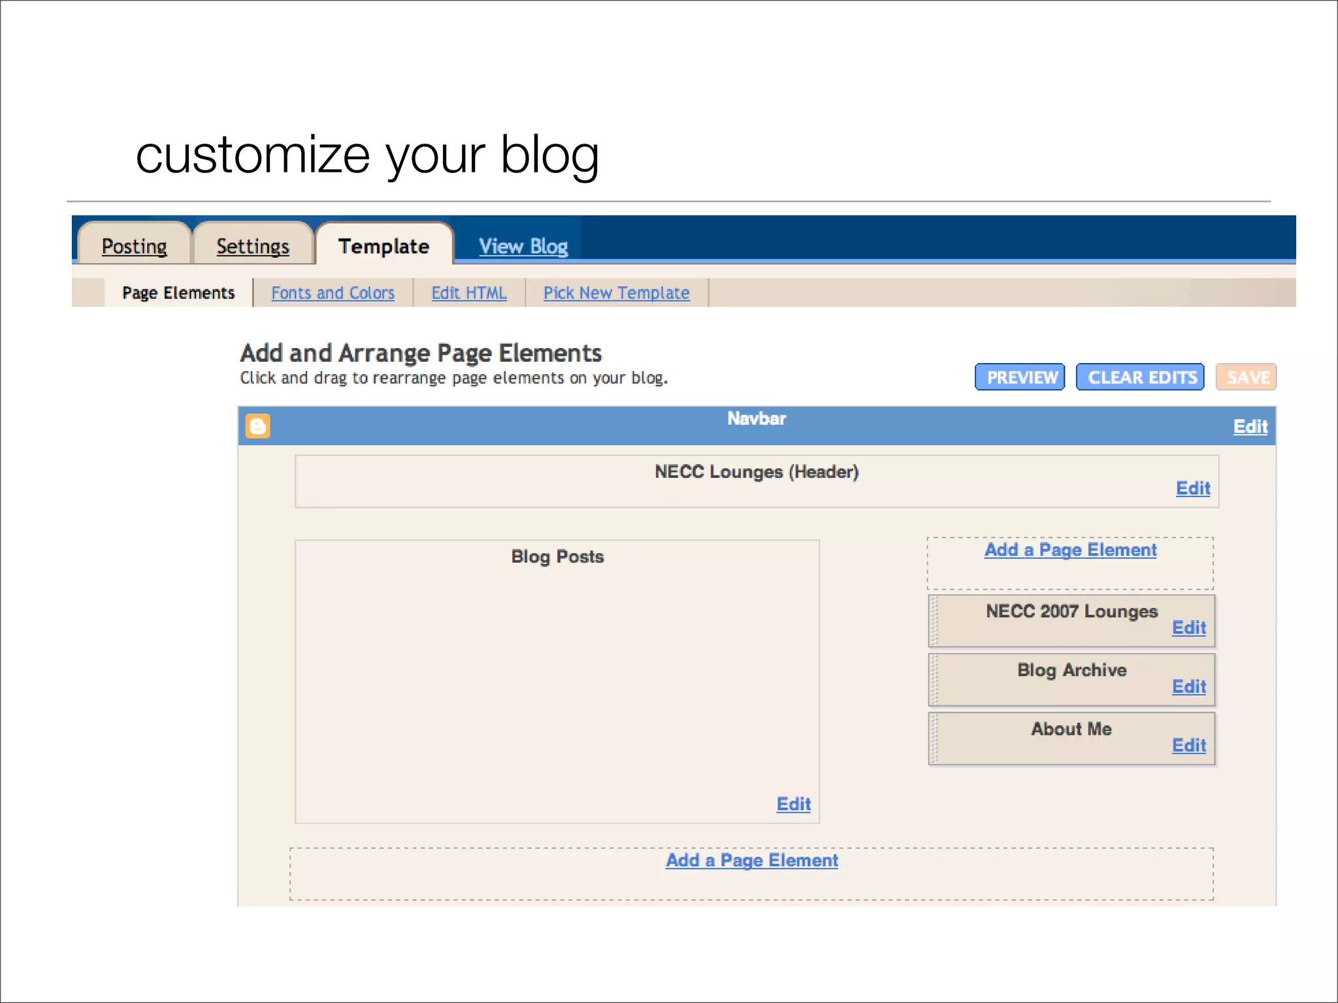Click the PREVIEW button
Viewport: 1338px width, 1003px height.
pyautogui.click(x=1020, y=377)
